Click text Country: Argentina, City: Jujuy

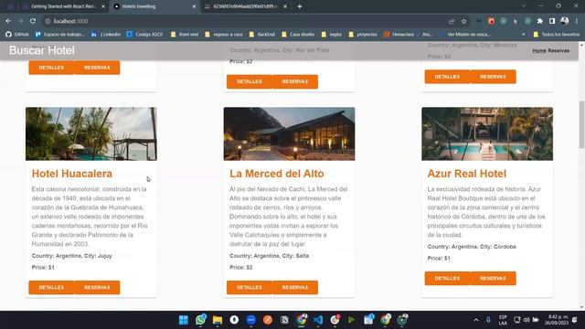[71, 256]
